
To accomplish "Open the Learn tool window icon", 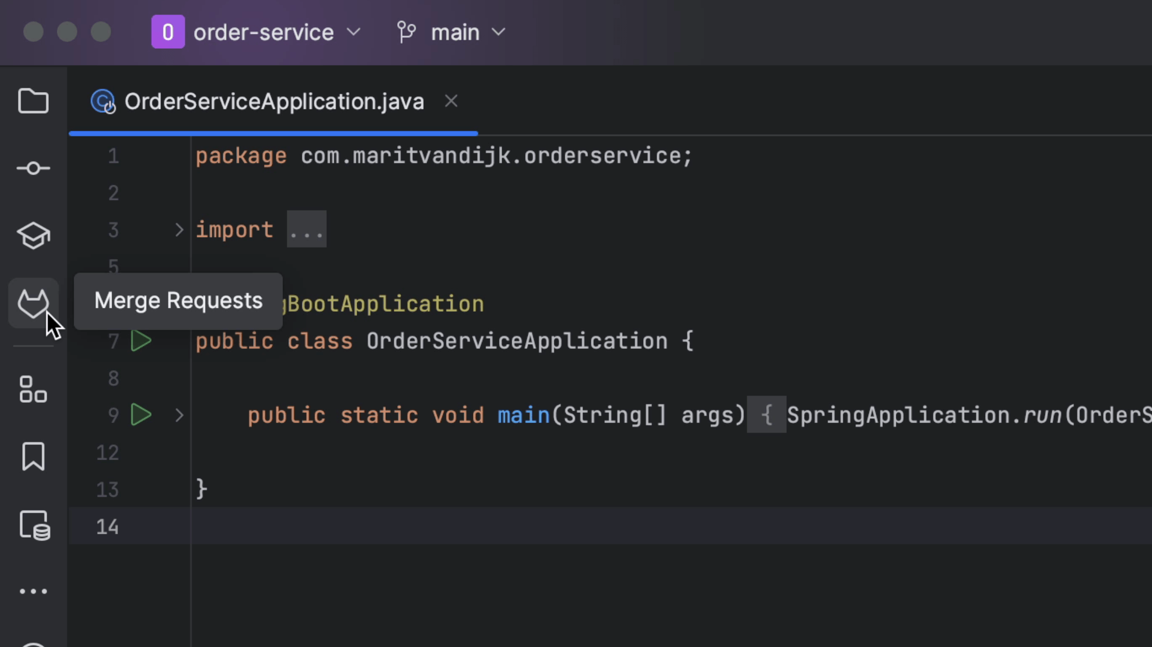I will point(33,236).
